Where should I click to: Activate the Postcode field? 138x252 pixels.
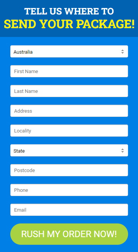[x=69, y=170]
